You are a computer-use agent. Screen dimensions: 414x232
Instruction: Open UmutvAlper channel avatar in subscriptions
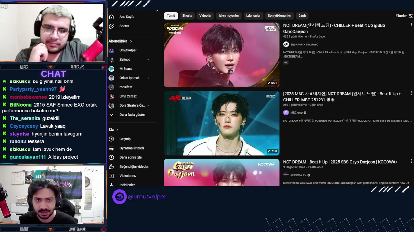click(x=111, y=50)
